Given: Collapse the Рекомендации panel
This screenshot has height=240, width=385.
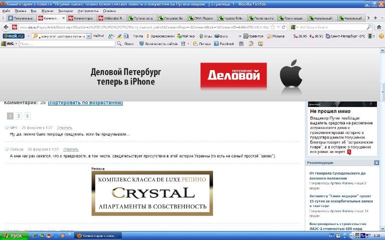Looking at the screenshot, I should pyautogui.click(x=376, y=162).
